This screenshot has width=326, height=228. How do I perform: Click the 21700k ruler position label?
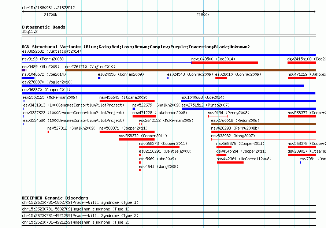pos(51,15)
